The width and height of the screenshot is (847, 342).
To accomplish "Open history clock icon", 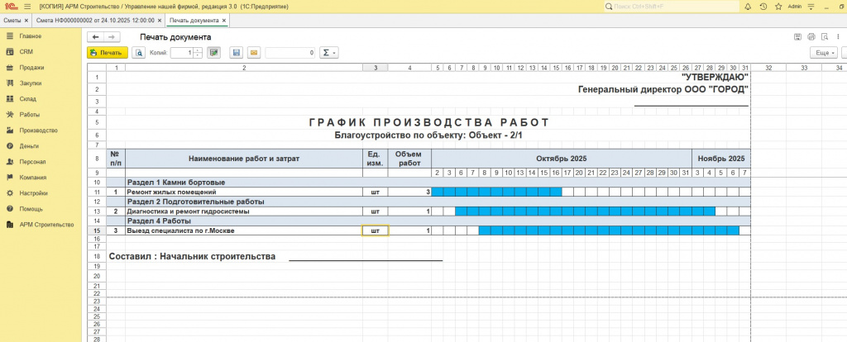I will [763, 7].
